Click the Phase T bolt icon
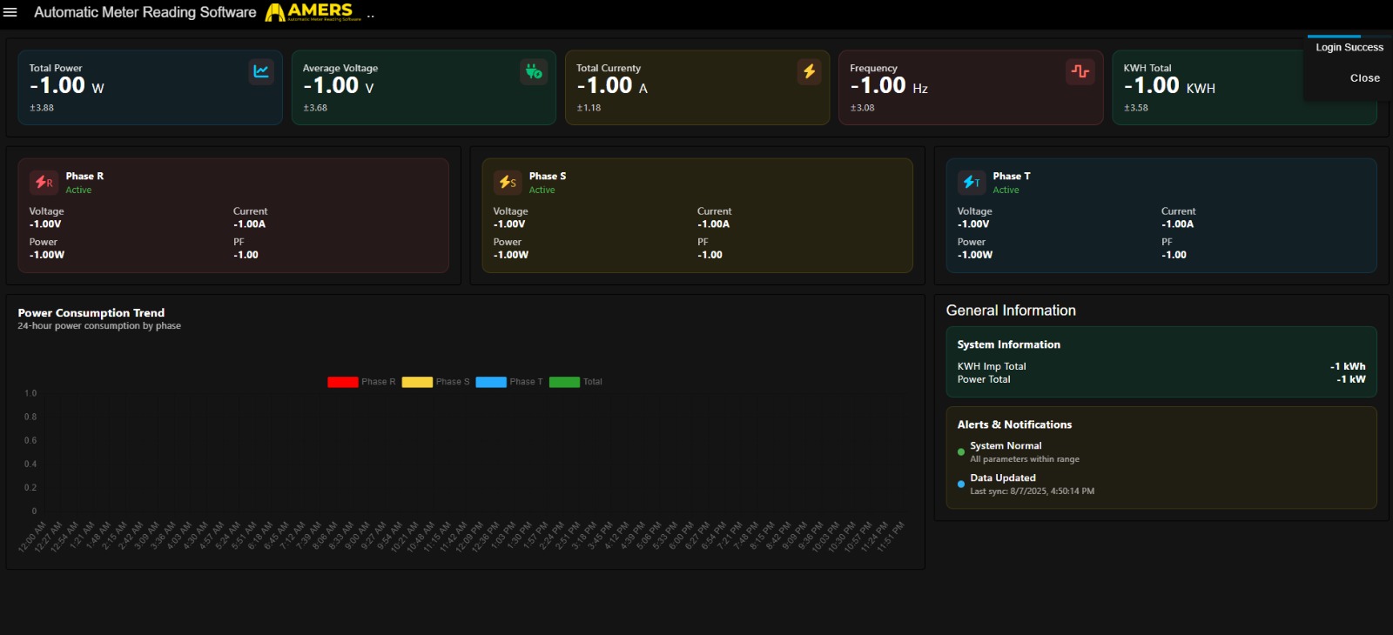This screenshot has width=1393, height=635. click(972, 183)
